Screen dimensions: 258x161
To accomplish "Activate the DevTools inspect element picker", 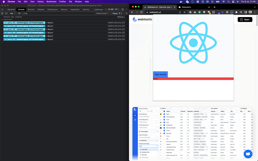I will point(2,10).
